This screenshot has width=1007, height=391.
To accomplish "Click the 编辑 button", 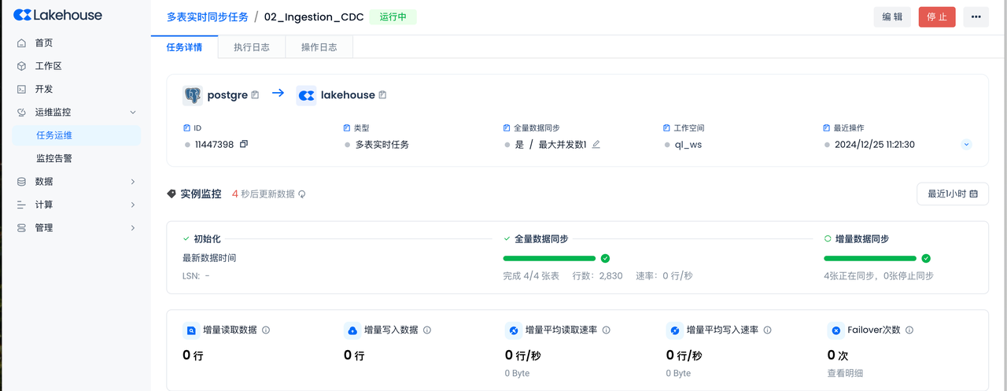I will pos(892,17).
